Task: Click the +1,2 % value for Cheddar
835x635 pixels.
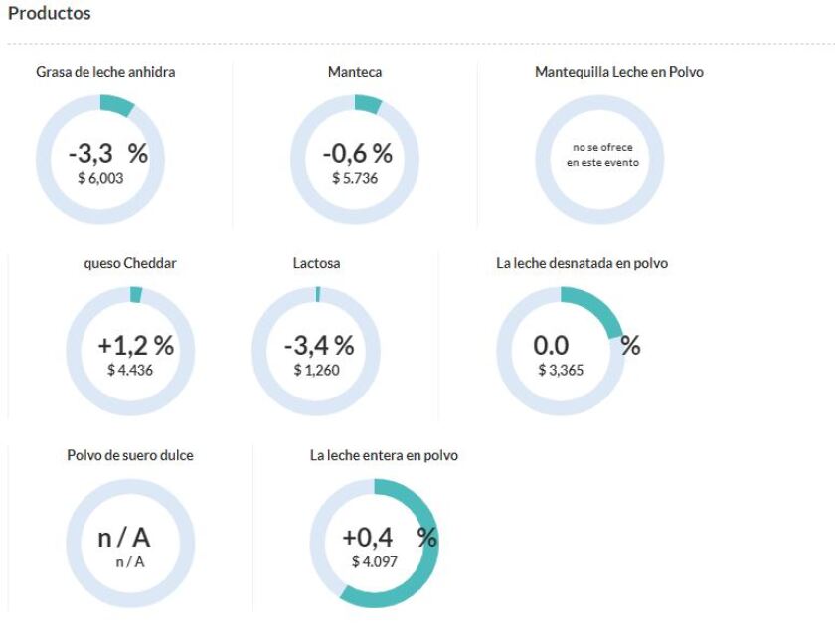Action: point(135,346)
